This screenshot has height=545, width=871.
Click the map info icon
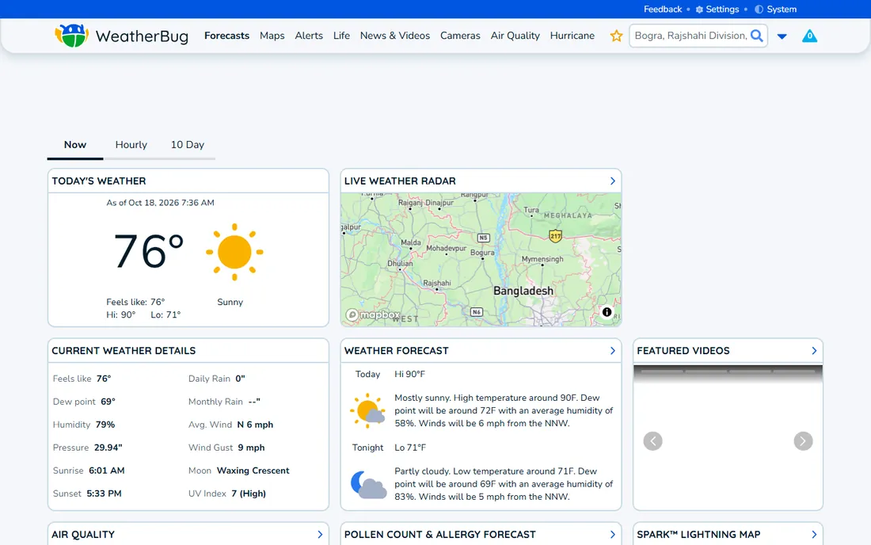click(x=607, y=312)
